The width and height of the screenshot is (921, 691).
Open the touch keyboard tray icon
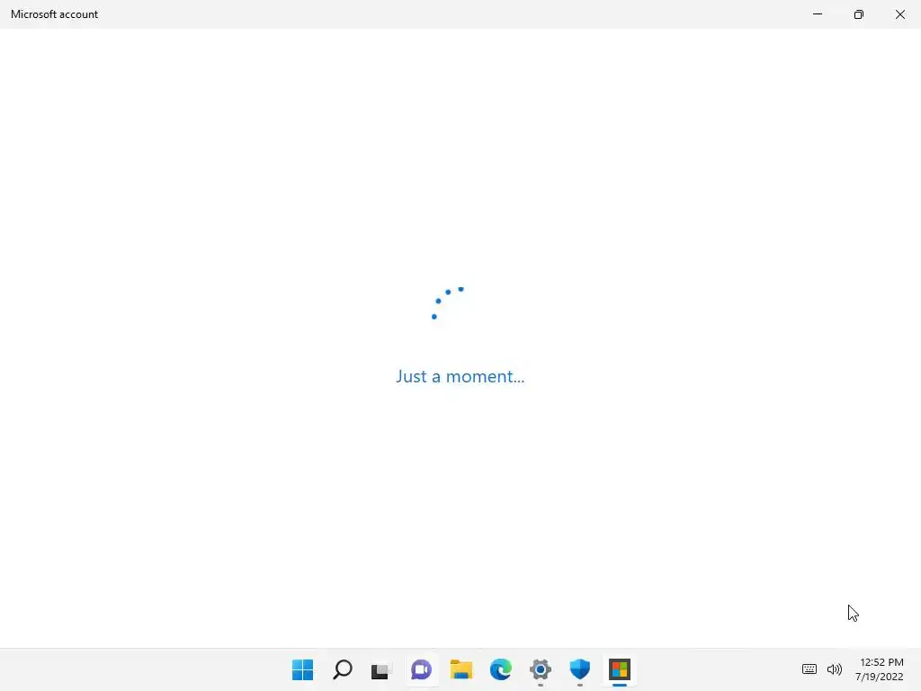809,669
